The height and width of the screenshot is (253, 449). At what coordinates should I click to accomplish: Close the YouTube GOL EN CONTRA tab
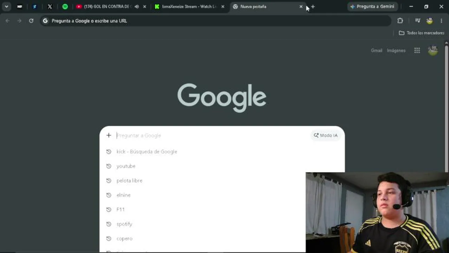(144, 6)
